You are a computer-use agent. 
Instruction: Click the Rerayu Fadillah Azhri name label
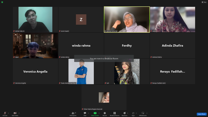coord(159,83)
